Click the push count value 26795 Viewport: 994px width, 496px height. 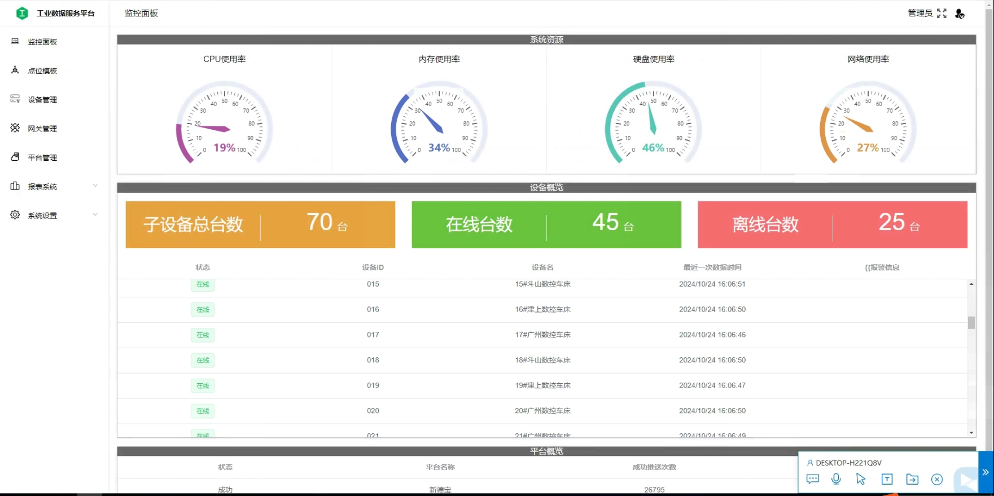654,490
